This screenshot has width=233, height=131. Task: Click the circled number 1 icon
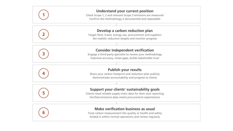click(44, 15)
